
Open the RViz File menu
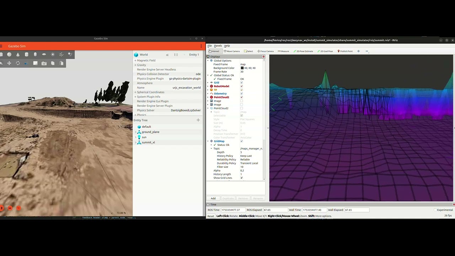coord(210,46)
